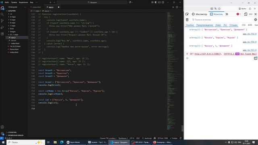The image size is (258, 145).
Task: Open the app.js:753 source link
Action: [x=250, y=34]
